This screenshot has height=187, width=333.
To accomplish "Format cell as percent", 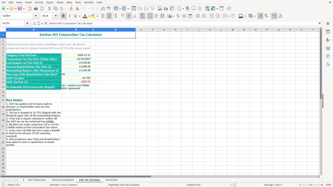I will click(178, 16).
